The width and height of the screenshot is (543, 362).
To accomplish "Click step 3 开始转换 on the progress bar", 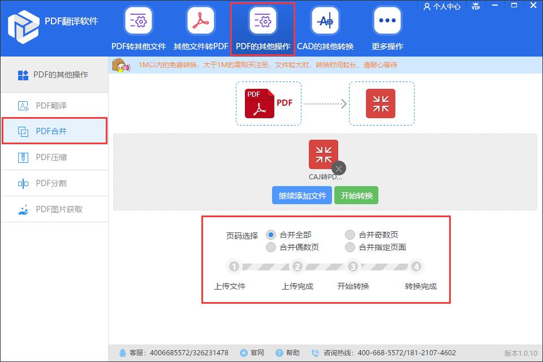I will click(353, 266).
